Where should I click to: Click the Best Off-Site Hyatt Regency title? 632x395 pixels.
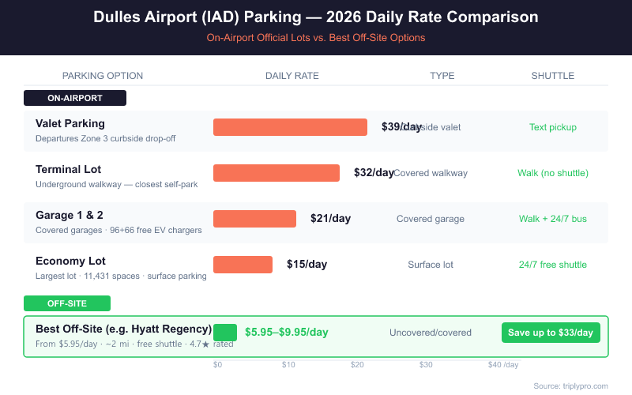pos(123,329)
